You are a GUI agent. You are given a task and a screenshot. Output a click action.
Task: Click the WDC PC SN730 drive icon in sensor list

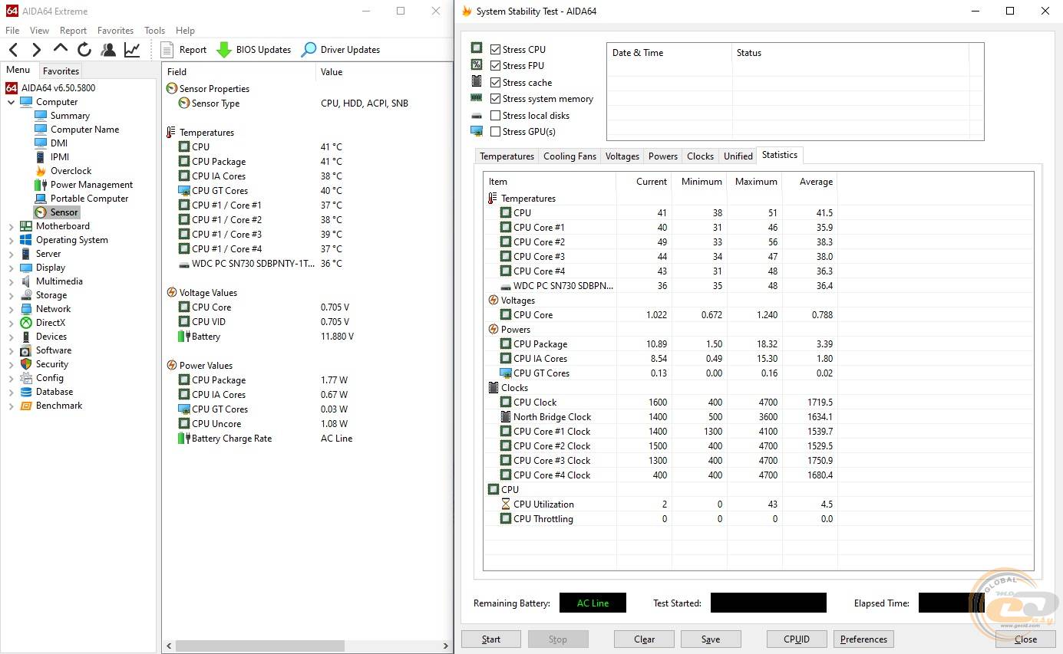[x=184, y=264]
